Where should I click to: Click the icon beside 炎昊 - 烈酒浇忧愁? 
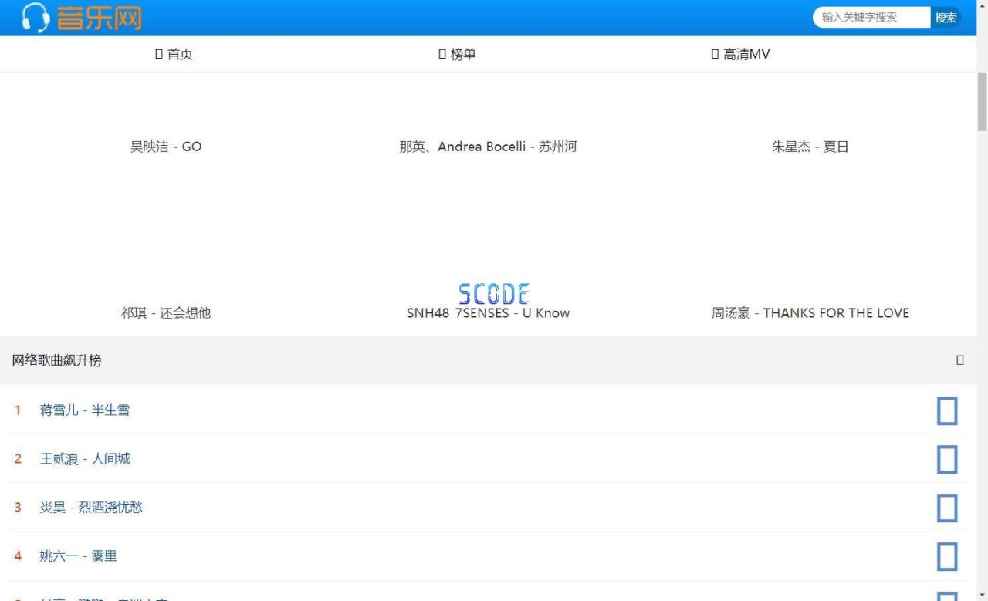(x=947, y=508)
